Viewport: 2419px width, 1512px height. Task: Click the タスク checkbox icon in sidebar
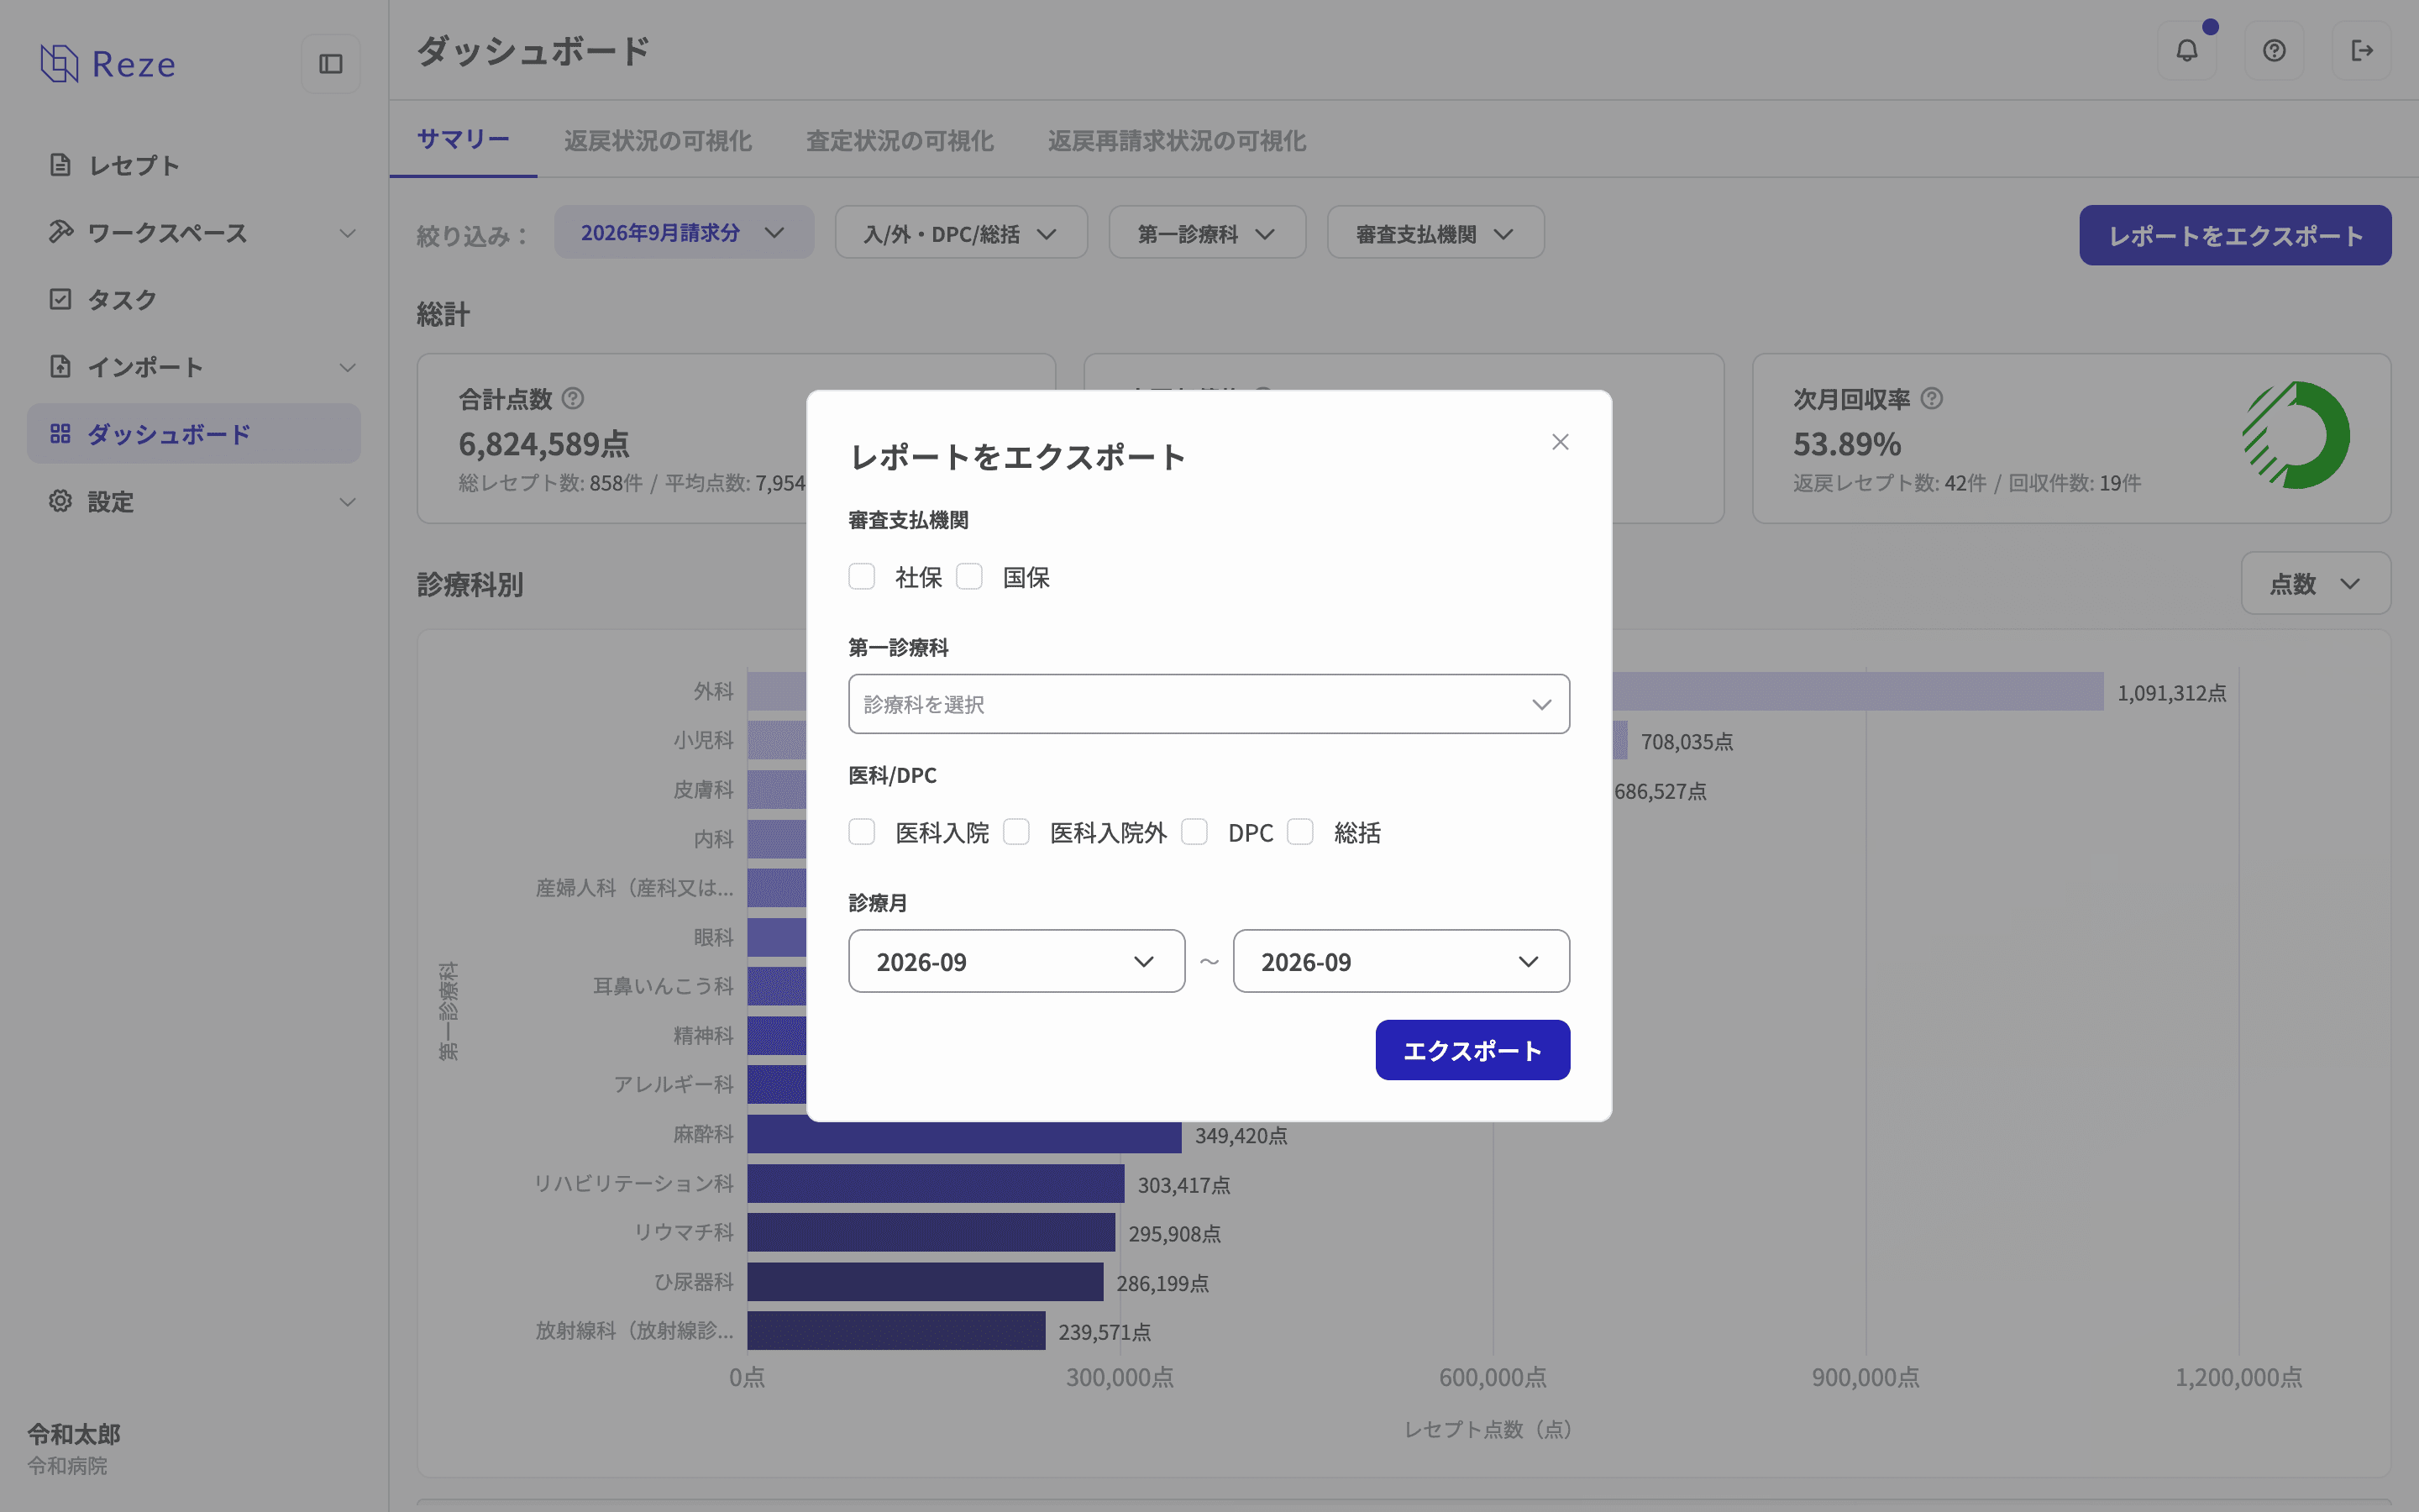(x=60, y=299)
